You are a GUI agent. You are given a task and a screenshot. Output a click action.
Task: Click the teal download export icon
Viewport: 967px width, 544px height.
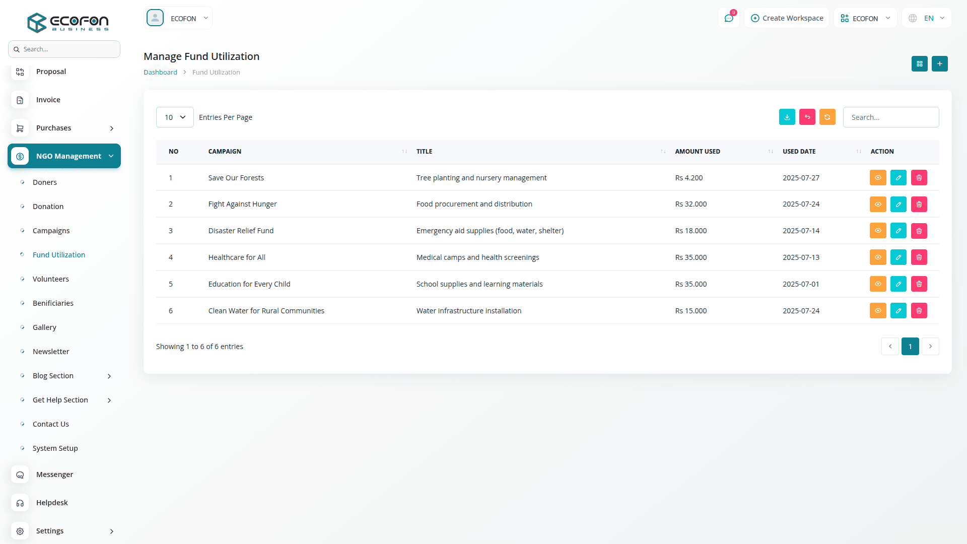[x=787, y=117]
